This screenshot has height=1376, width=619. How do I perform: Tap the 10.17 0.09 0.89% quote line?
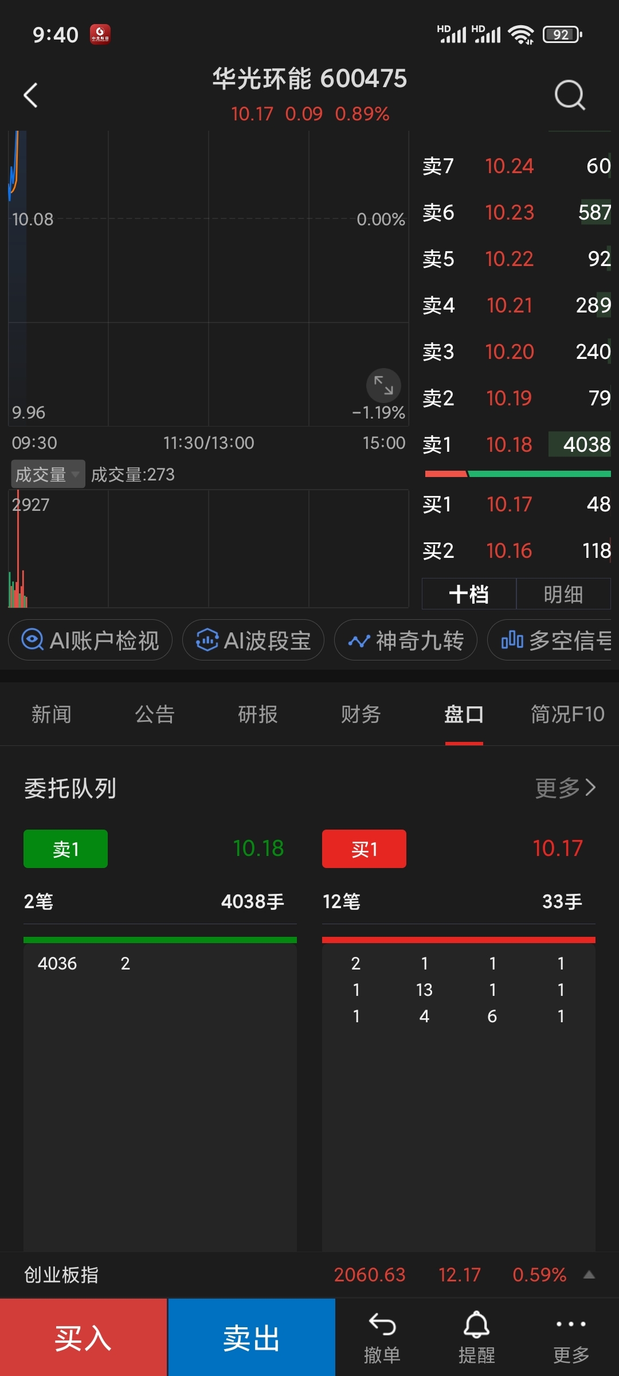coord(310,114)
